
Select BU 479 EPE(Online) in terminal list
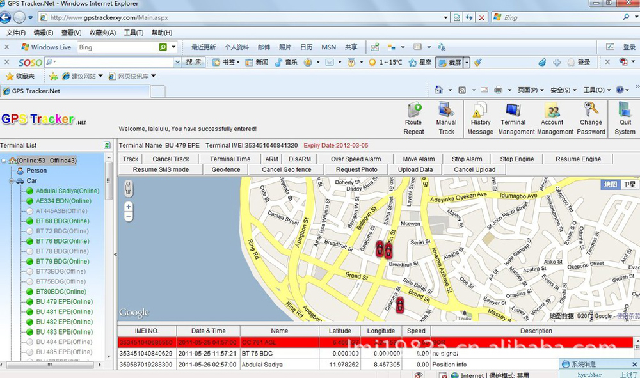(x=64, y=302)
